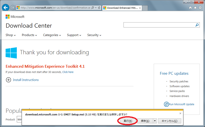205x127 pixels.
Task: Click the Download Center search magnifier icon
Action: coord(197,25)
